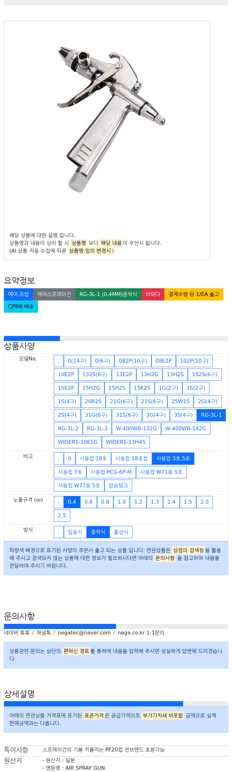Image resolution: width=232 pixels, height=772 pixels.
Task: Choose model W-400WB-132G
Action: (136, 429)
